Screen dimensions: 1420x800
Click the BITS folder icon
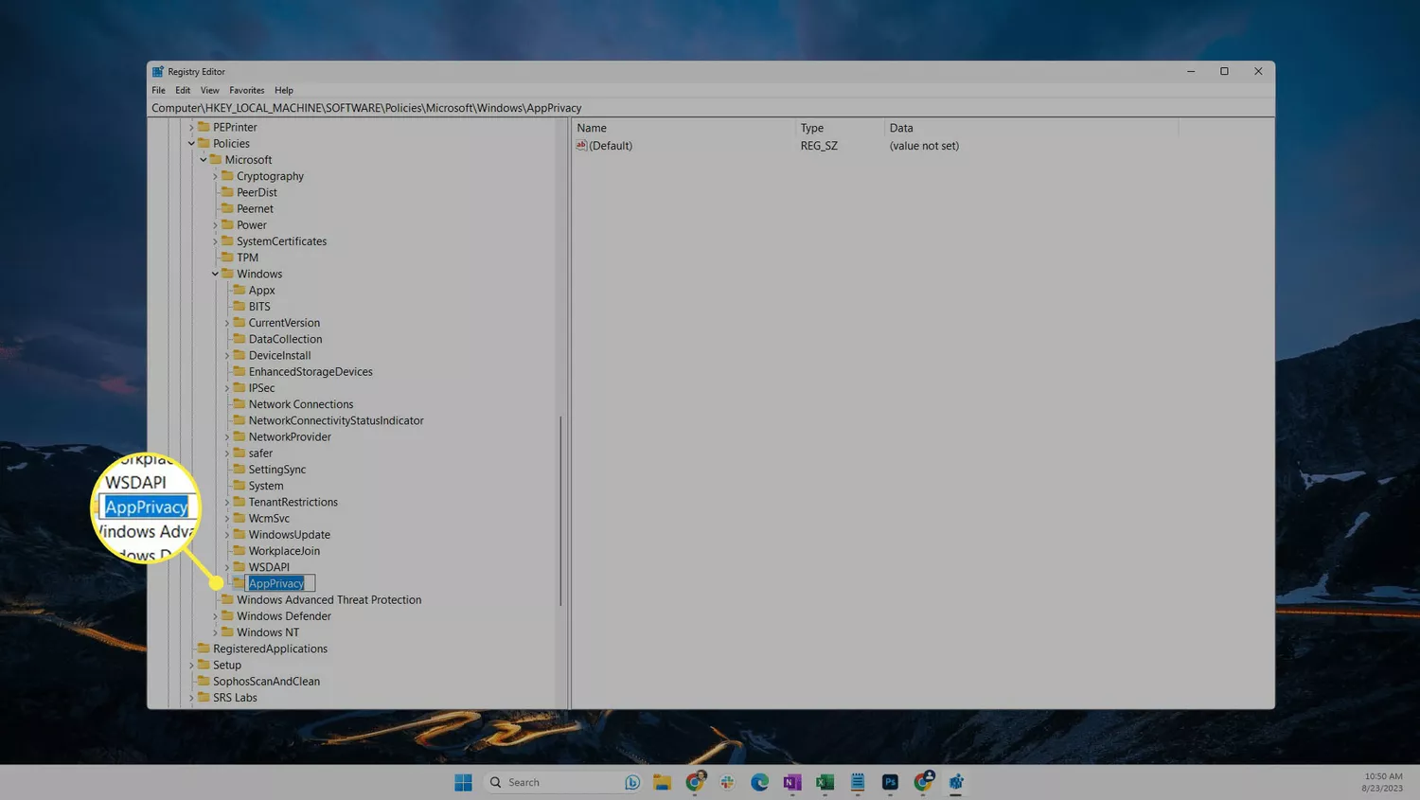(x=240, y=306)
